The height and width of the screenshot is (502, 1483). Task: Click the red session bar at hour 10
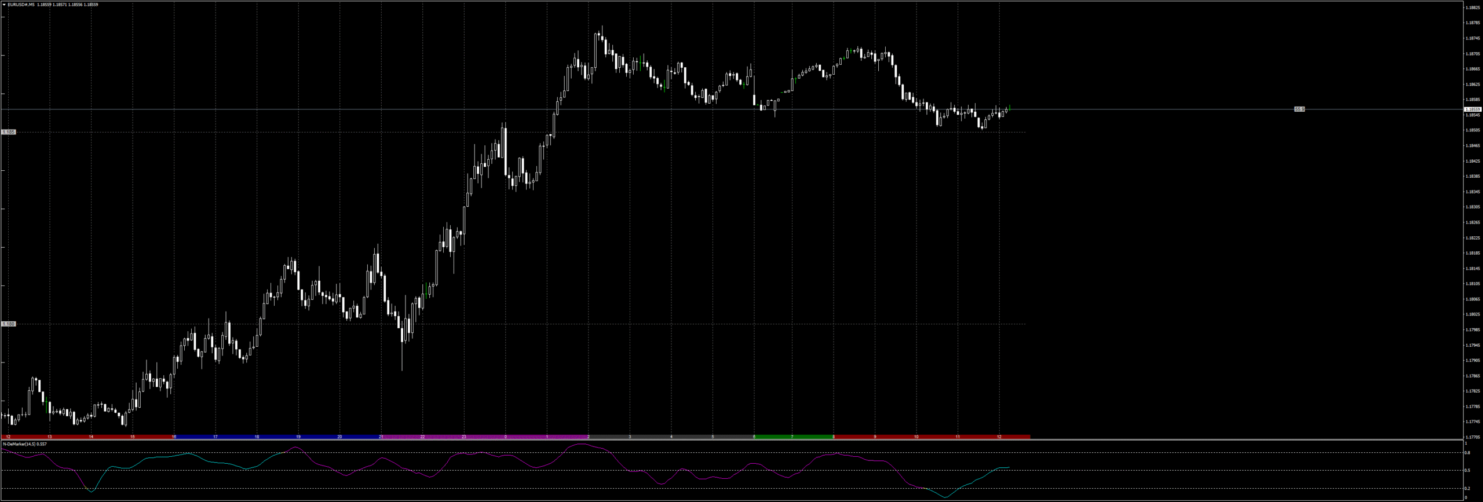point(916,437)
